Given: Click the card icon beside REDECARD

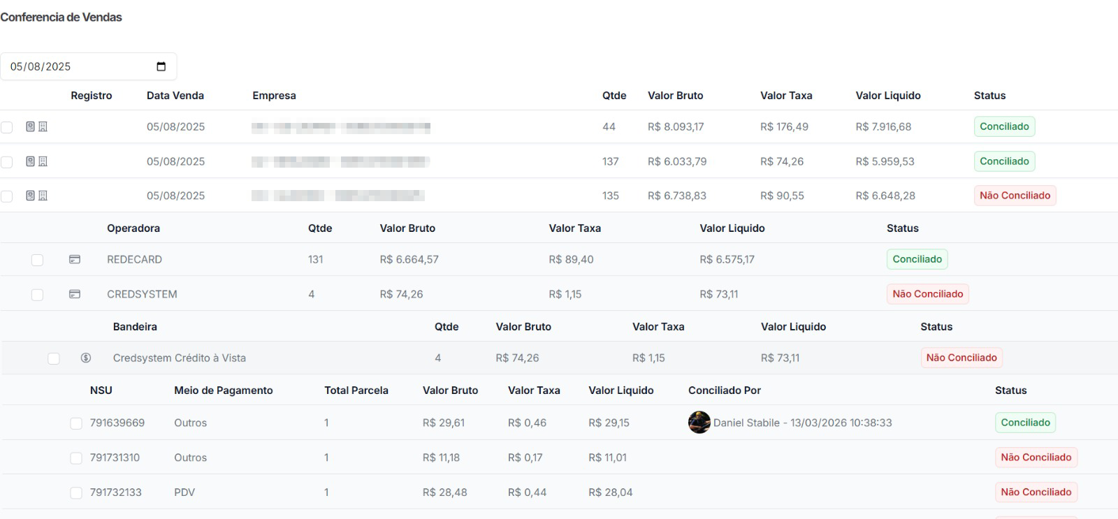Looking at the screenshot, I should (75, 259).
